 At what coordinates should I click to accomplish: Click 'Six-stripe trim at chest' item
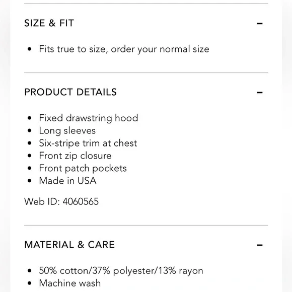pyautogui.click(x=88, y=143)
